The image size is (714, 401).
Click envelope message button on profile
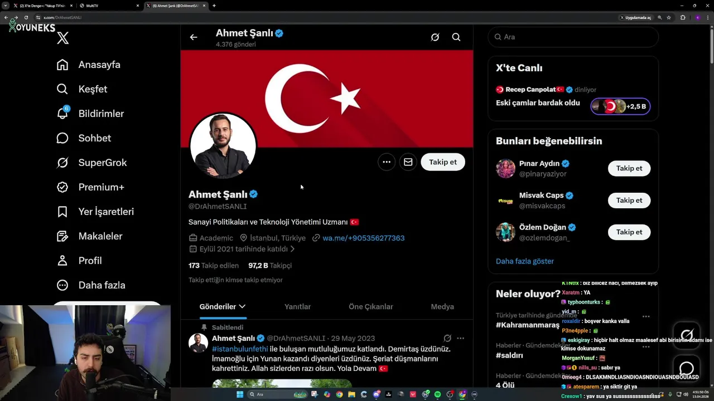click(x=408, y=162)
